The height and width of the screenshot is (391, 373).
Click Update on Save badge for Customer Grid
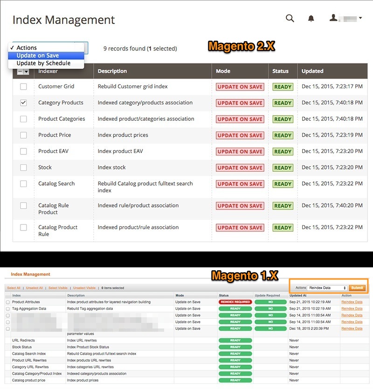pos(240,87)
